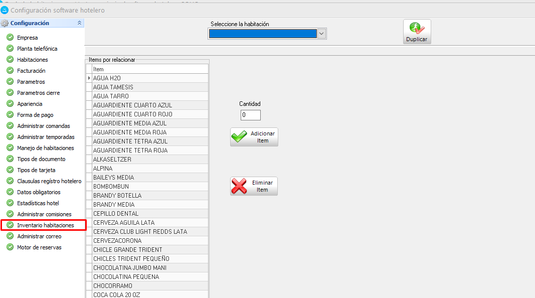The width and height of the screenshot is (535, 298).
Task: Click the green checkmark Adicionar Item icon
Action: coord(240,137)
